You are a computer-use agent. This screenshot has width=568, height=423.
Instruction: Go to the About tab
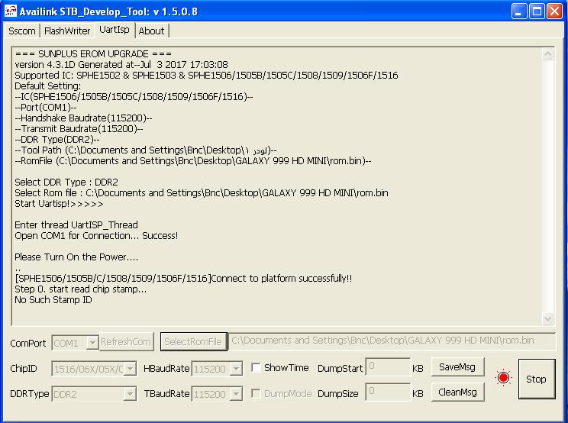151,31
